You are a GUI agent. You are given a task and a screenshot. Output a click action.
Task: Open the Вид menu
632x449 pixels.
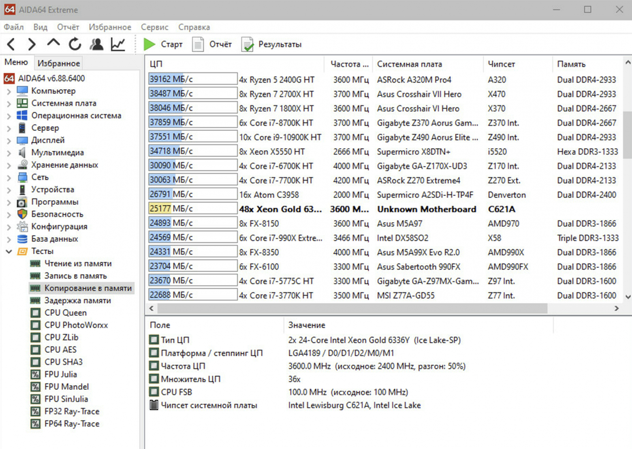click(40, 27)
